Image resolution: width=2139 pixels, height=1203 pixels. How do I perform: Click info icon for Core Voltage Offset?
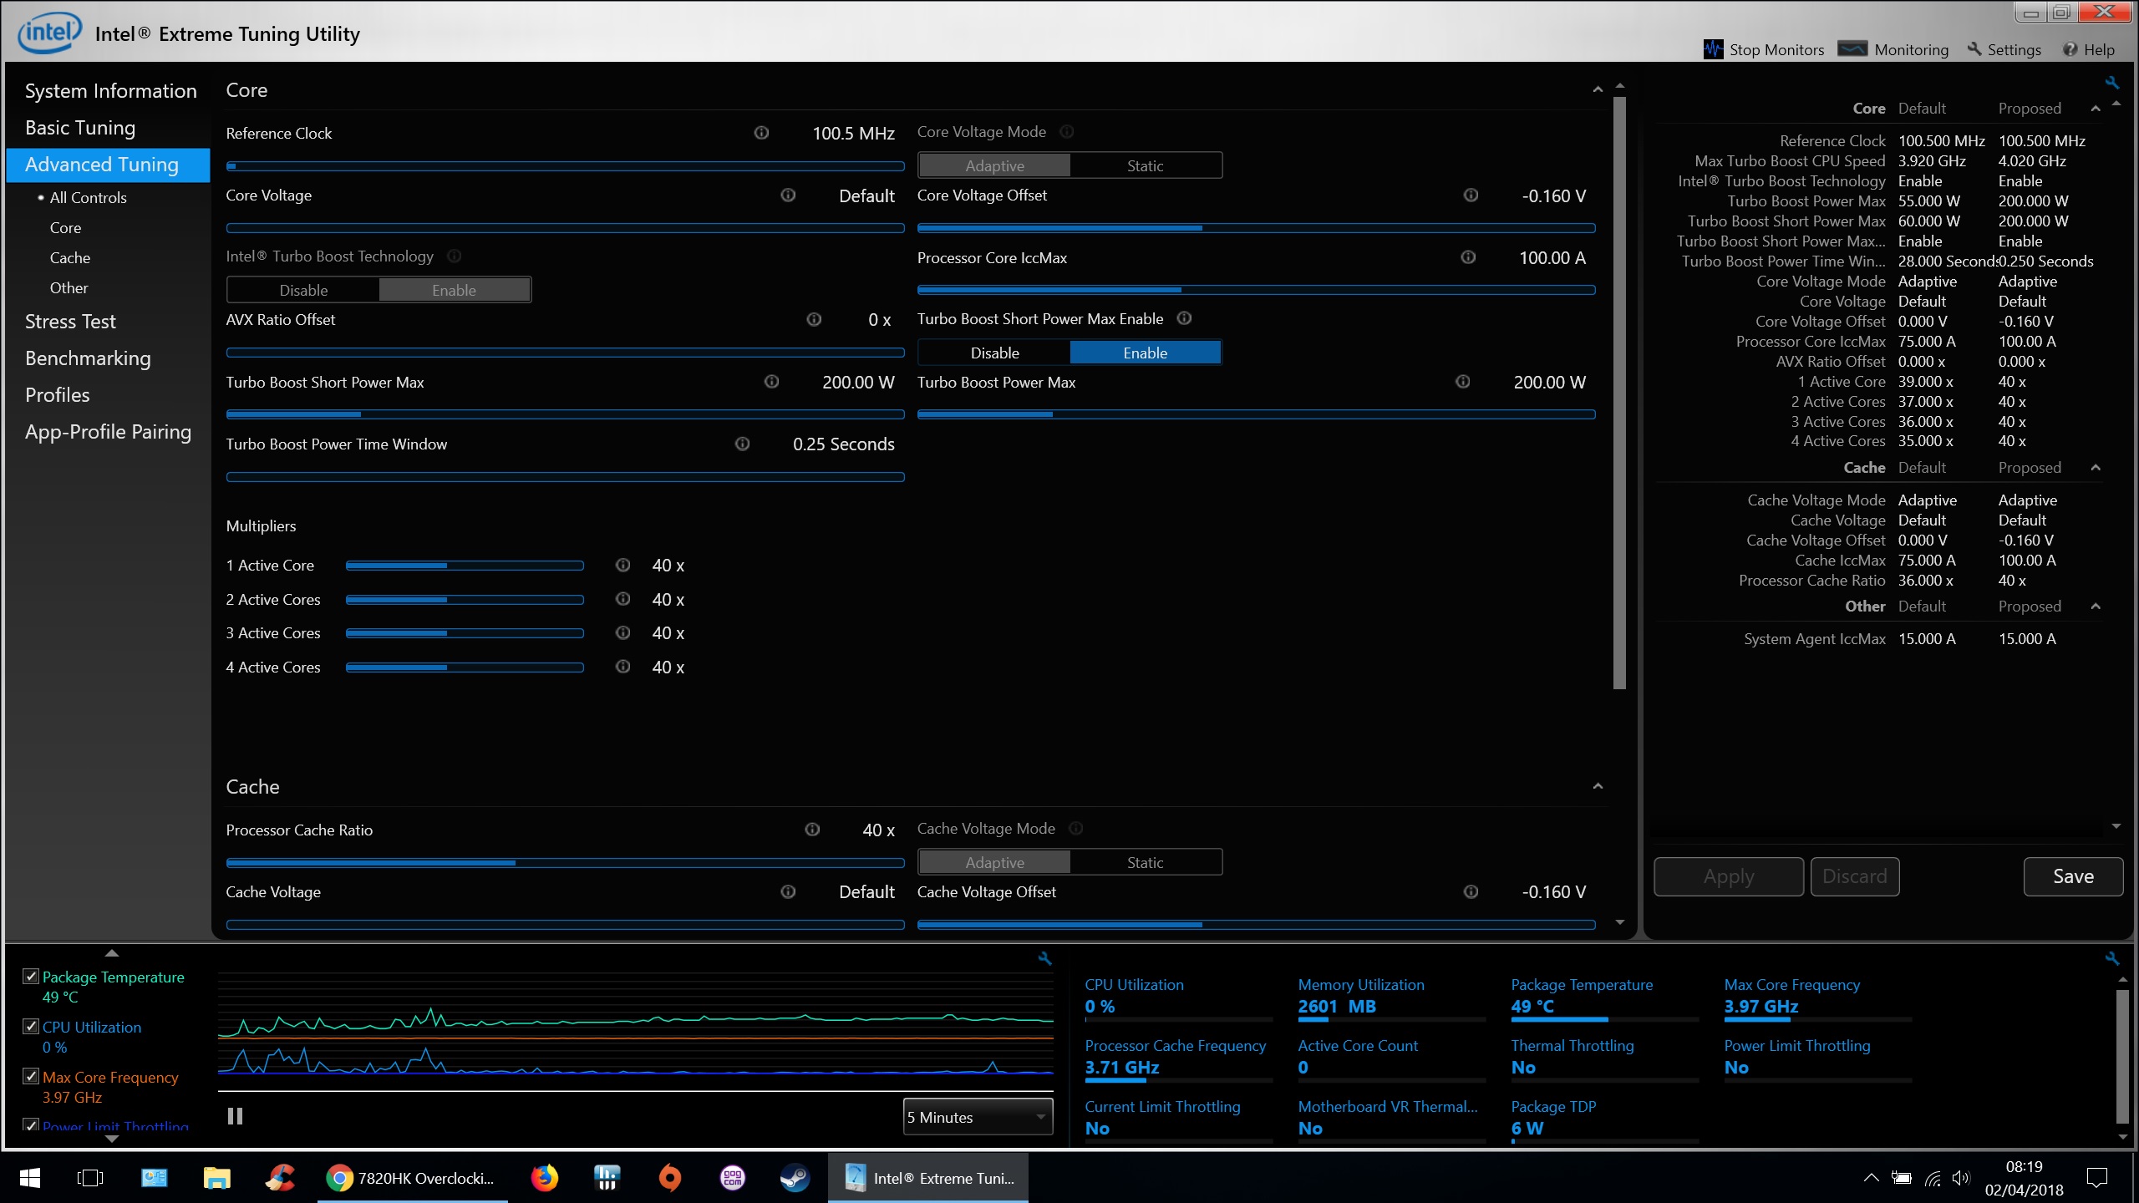(1471, 195)
